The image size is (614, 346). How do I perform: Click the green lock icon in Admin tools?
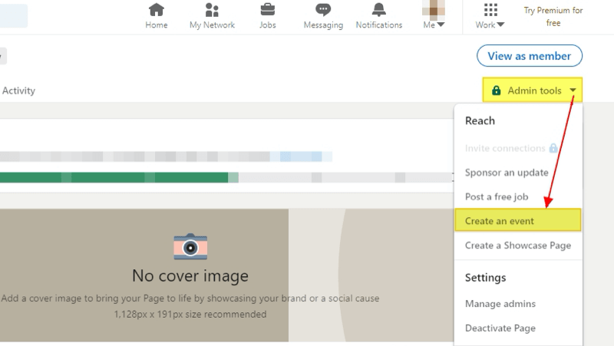click(x=496, y=91)
